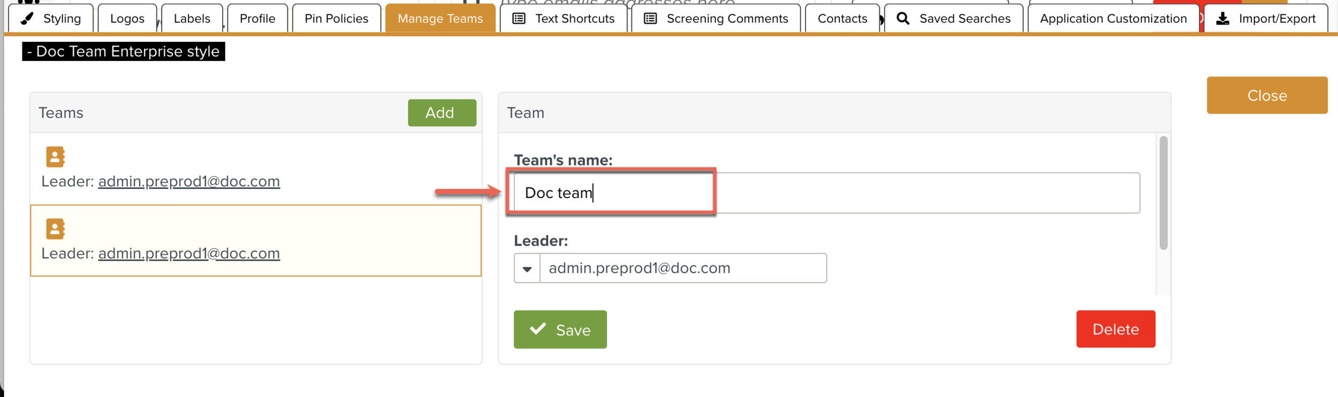Click the magnifier icon on Saved Searches

pos(903,19)
